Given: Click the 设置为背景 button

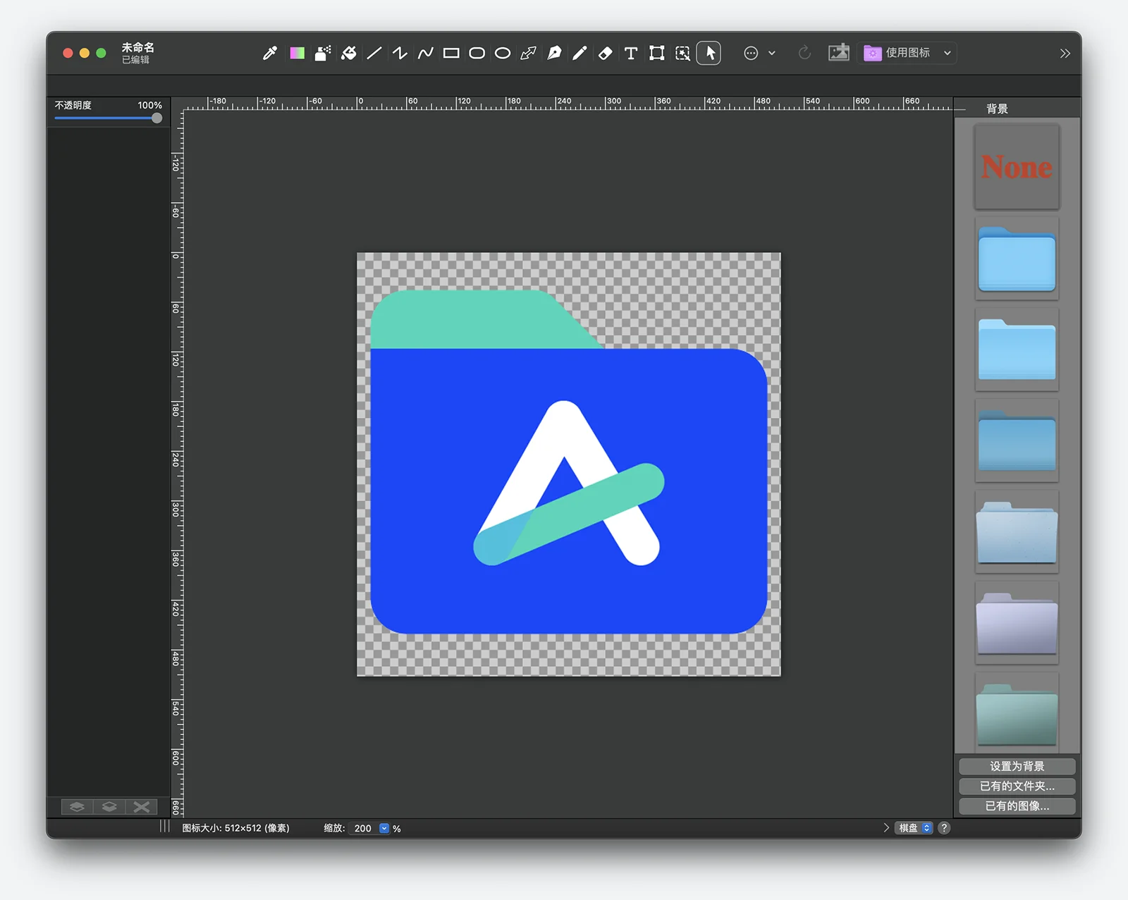Looking at the screenshot, I should (x=1017, y=766).
